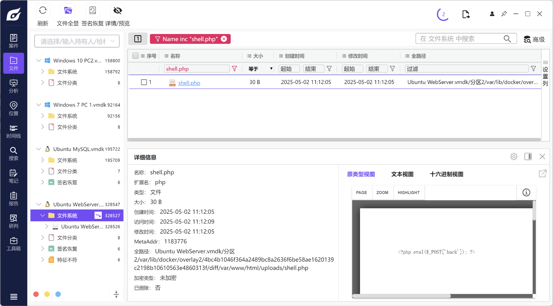Image resolution: width=553 pixels, height=306 pixels.
Task: Open the shell.php file link
Action: (189, 83)
